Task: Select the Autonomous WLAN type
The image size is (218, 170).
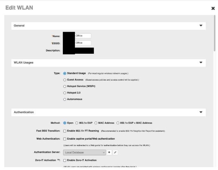Action: [x=65, y=99]
